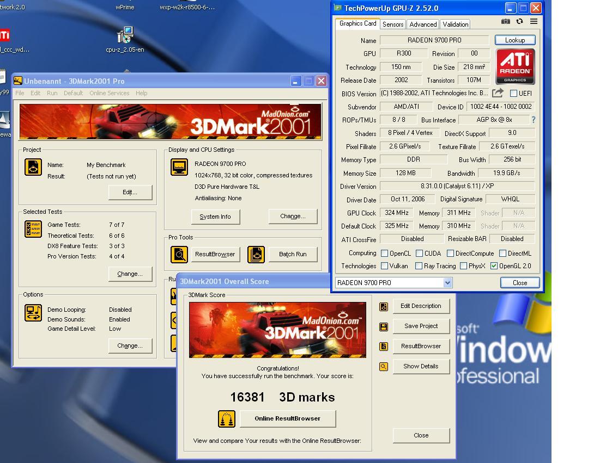Uncheck the OpenGL 2.0 checkbox
Viewport: 606px width, 463px height.
[494, 266]
